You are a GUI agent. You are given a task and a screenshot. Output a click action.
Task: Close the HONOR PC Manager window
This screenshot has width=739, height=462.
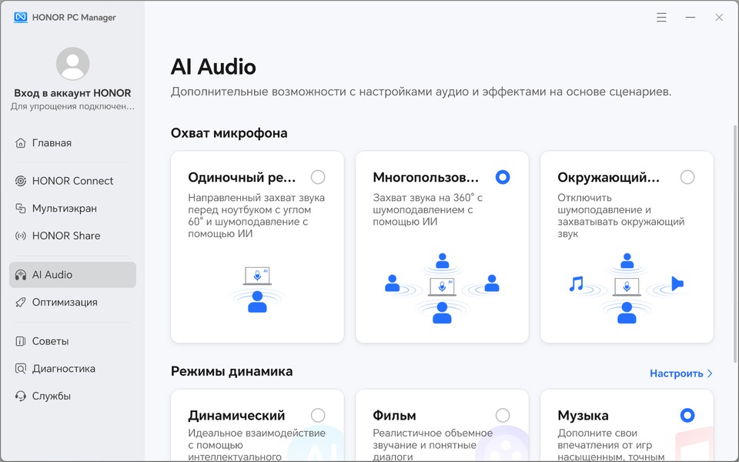[x=719, y=18]
